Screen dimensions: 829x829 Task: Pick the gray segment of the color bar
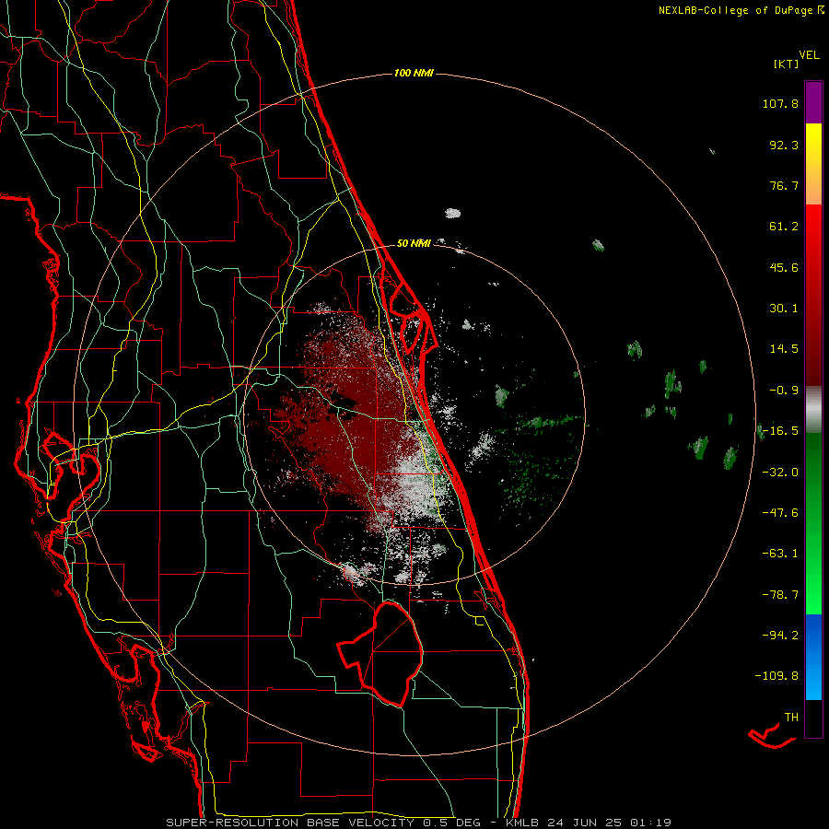[813, 409]
